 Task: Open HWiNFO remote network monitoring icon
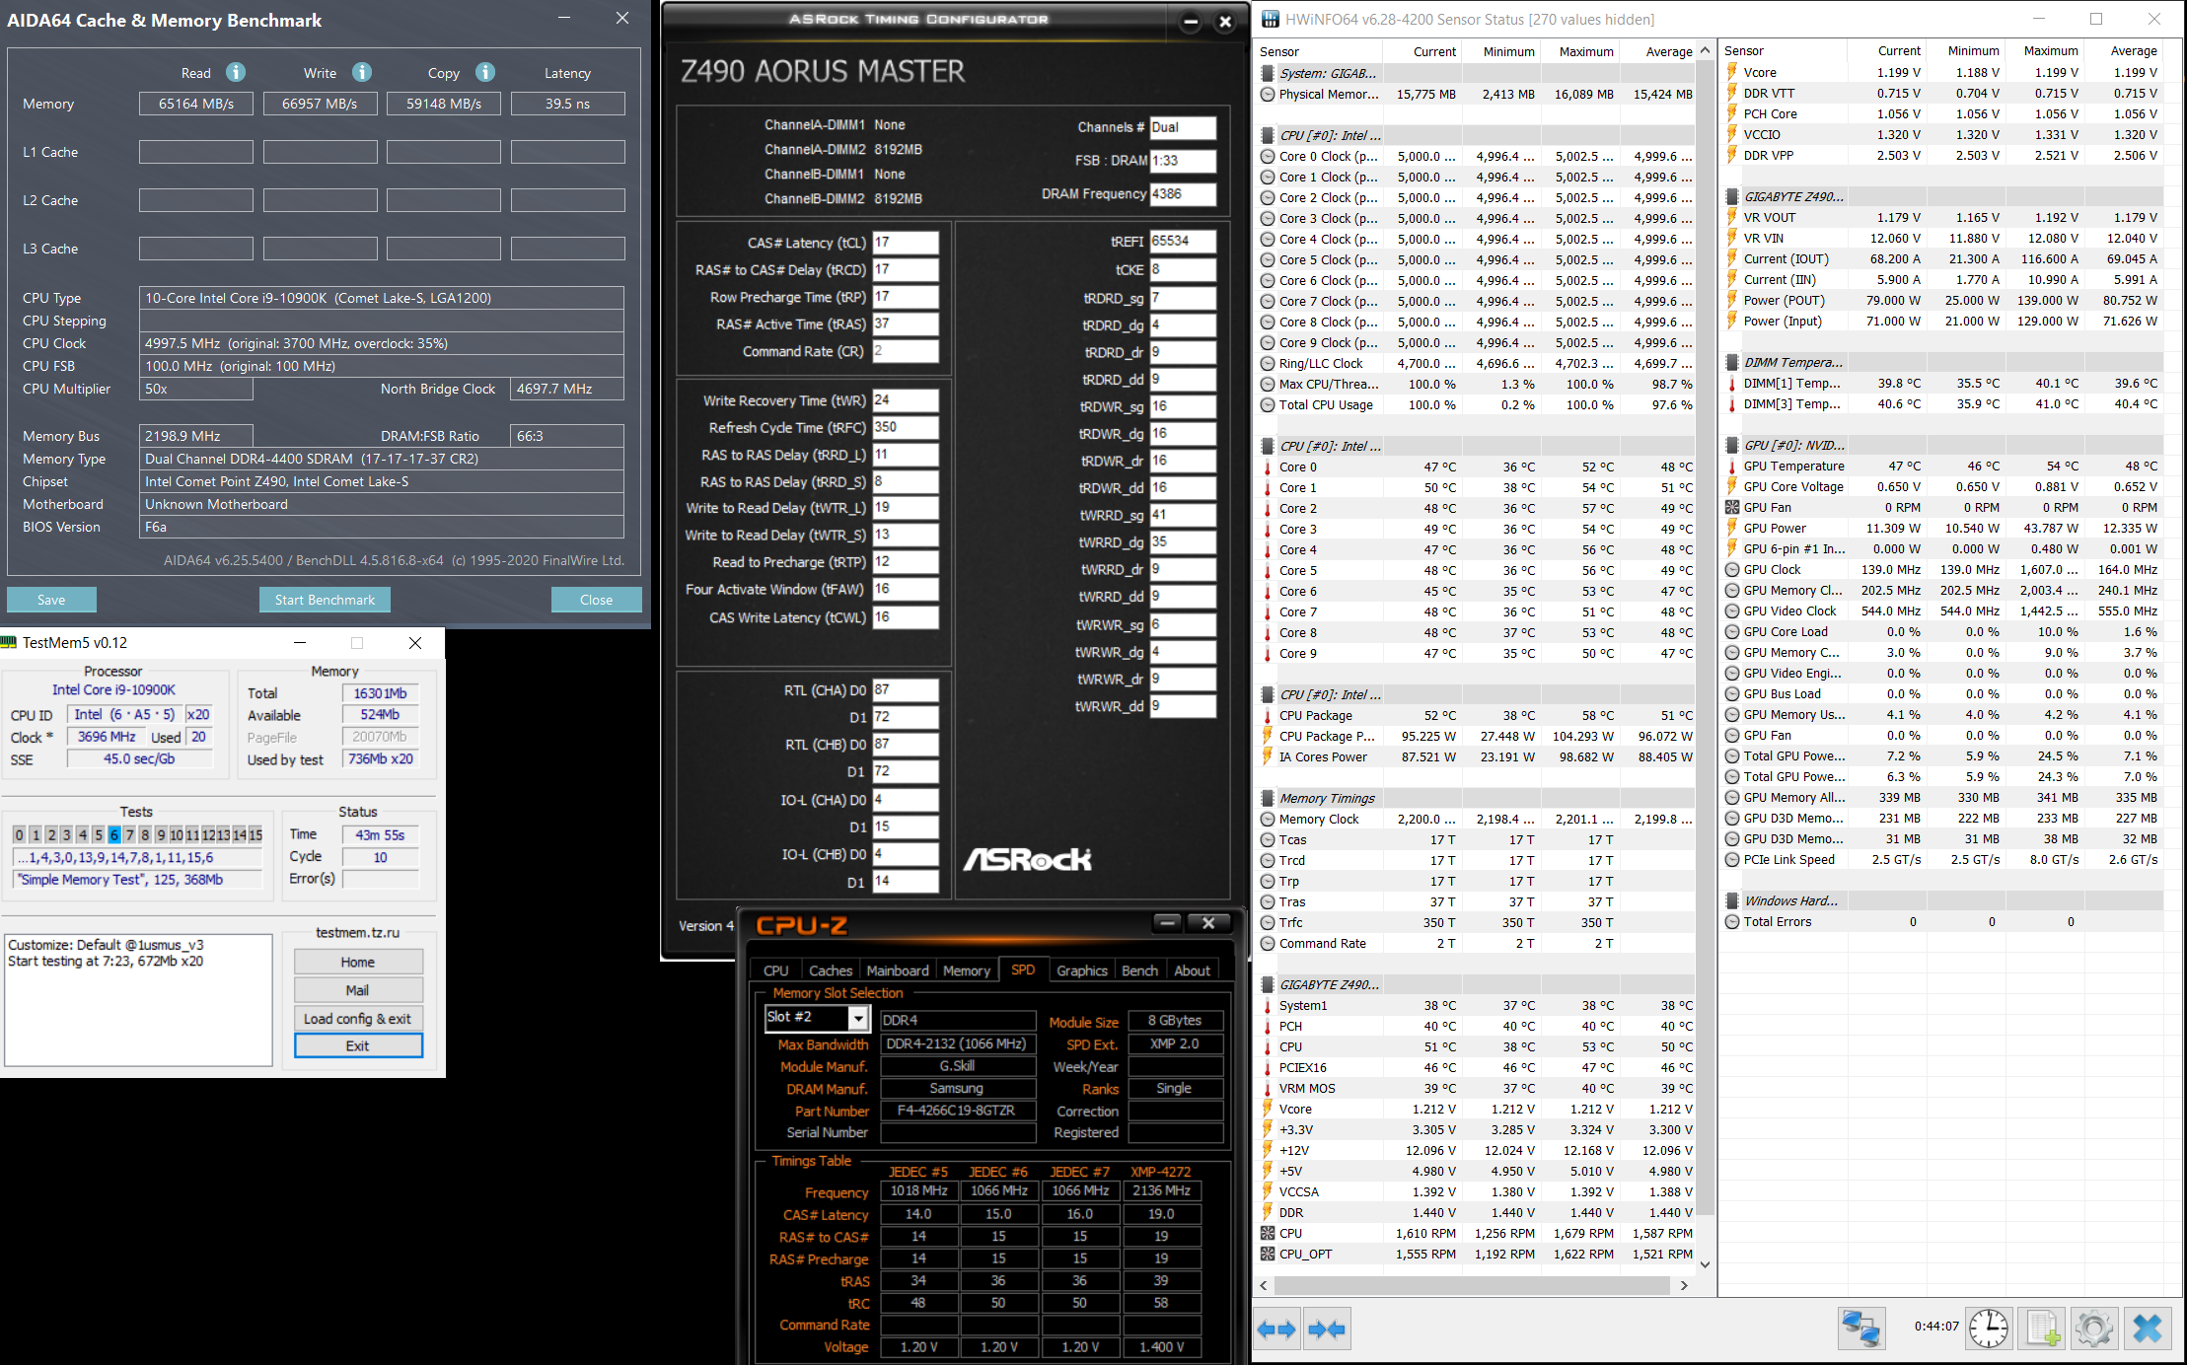1860,1329
